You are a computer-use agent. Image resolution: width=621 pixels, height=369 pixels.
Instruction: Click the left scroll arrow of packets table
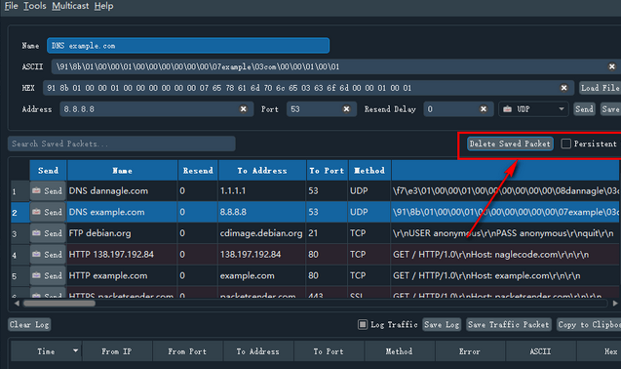click(17, 304)
